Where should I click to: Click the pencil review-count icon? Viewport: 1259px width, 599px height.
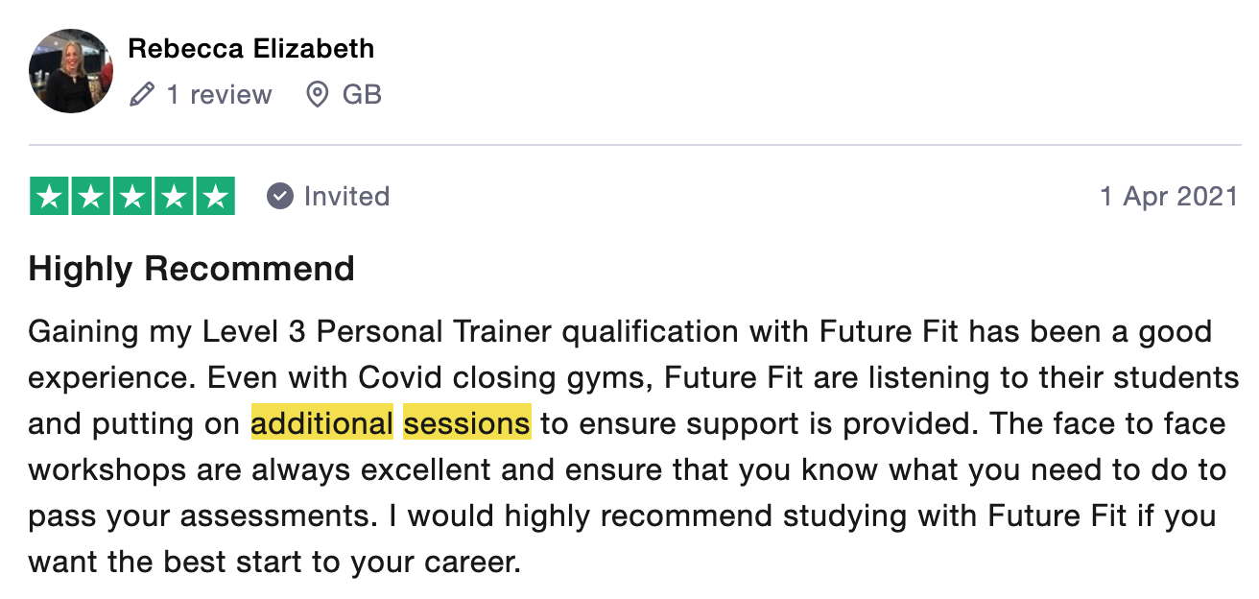(142, 94)
